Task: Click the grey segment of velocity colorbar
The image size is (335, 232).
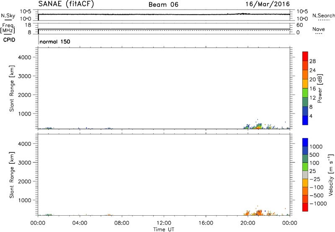Action: [x=305, y=175]
